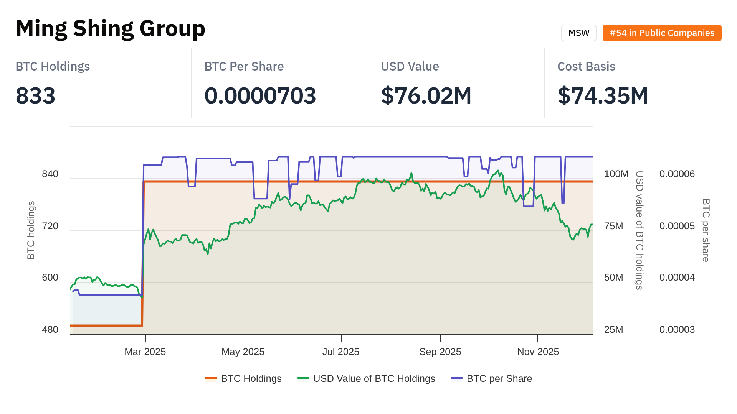Click the orange BTC Holdings legend swatch
Screen dimensions: 737x414
tap(211, 378)
